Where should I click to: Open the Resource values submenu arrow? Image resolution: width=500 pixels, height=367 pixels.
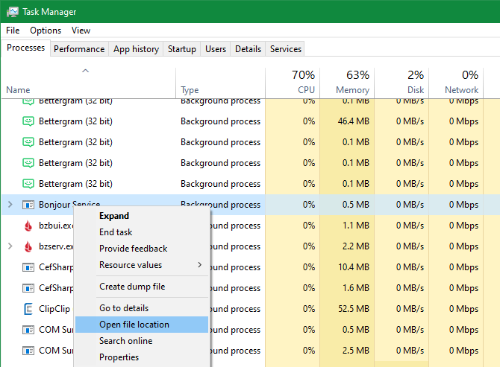click(199, 265)
